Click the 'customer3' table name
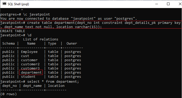 point(30,68)
